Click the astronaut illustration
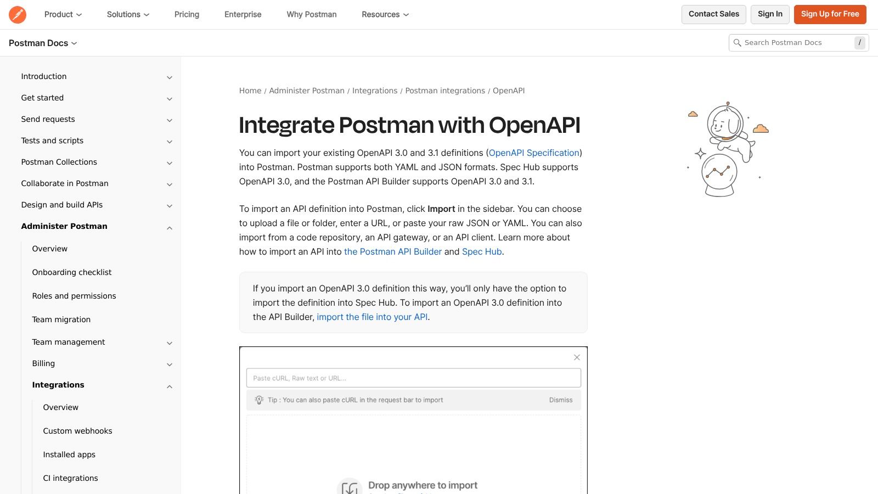This screenshot has height=494, width=878. click(728, 149)
